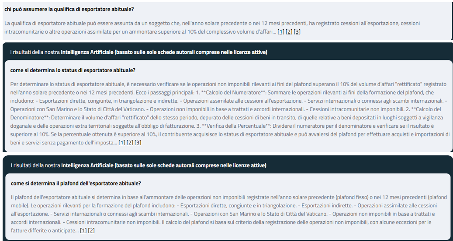Click the first "I risultati della nostra Intelligenza Artificiale" banner

click(138, 52)
